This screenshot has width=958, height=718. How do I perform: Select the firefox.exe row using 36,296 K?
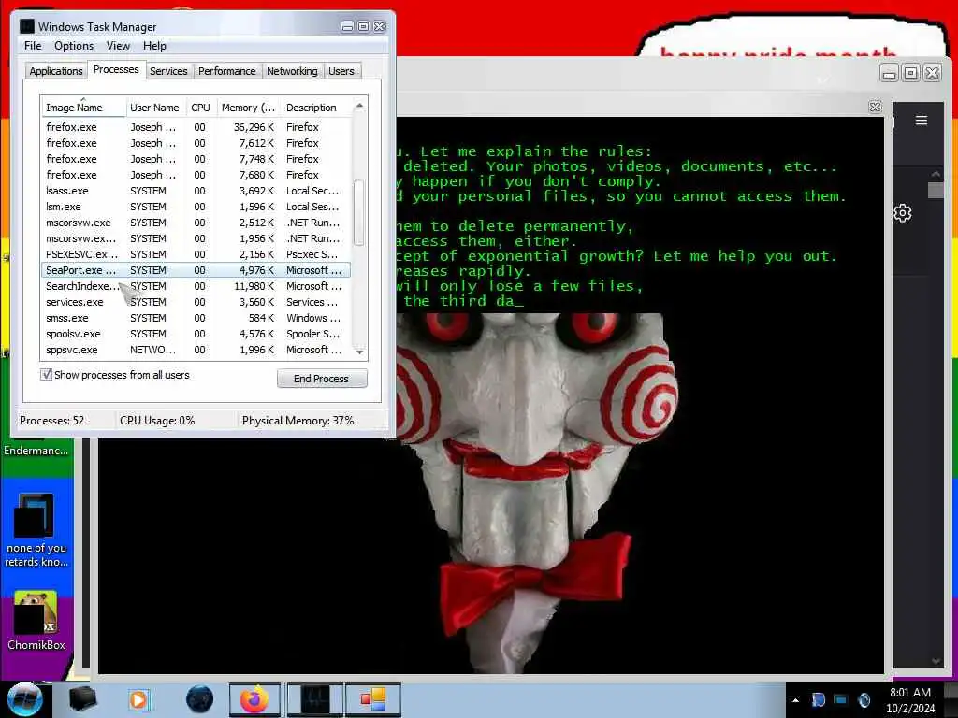click(x=196, y=127)
